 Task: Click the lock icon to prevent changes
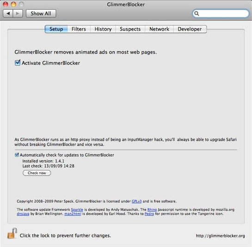[12, 233]
